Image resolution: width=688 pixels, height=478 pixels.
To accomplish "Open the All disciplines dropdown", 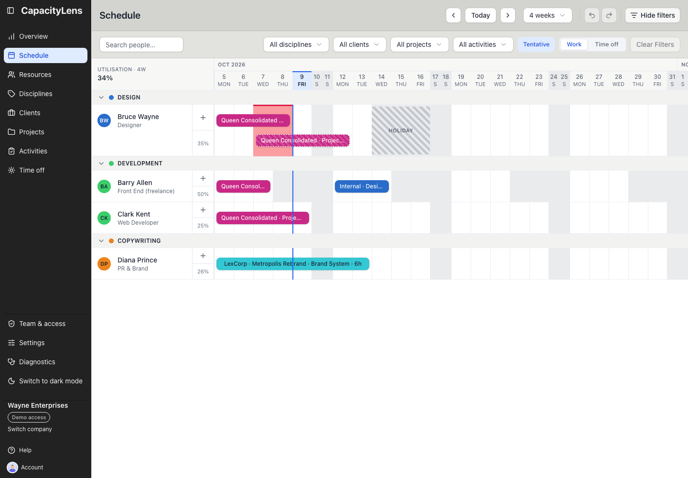I will click(296, 44).
